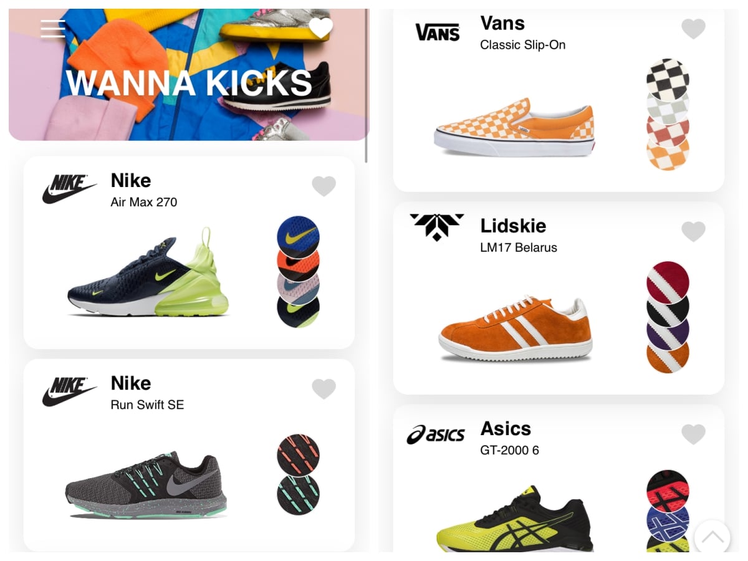Open the hamburger menu icon
Viewport: 748px width, 561px height.
click(53, 29)
